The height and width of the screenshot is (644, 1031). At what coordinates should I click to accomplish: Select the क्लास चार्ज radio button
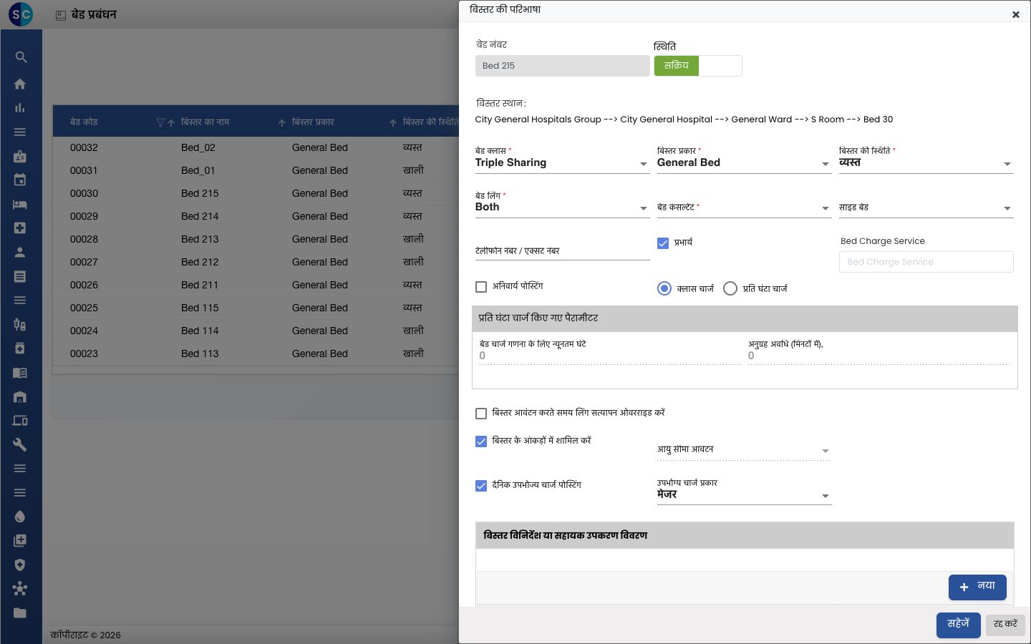coord(664,288)
